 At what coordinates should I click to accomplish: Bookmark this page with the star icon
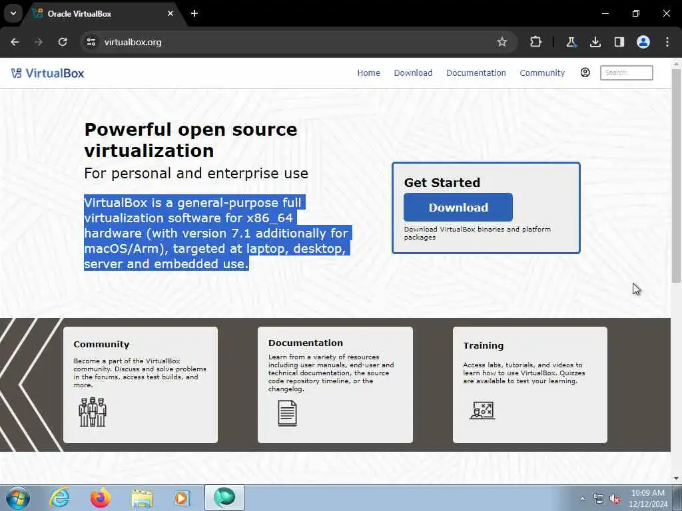coord(502,42)
